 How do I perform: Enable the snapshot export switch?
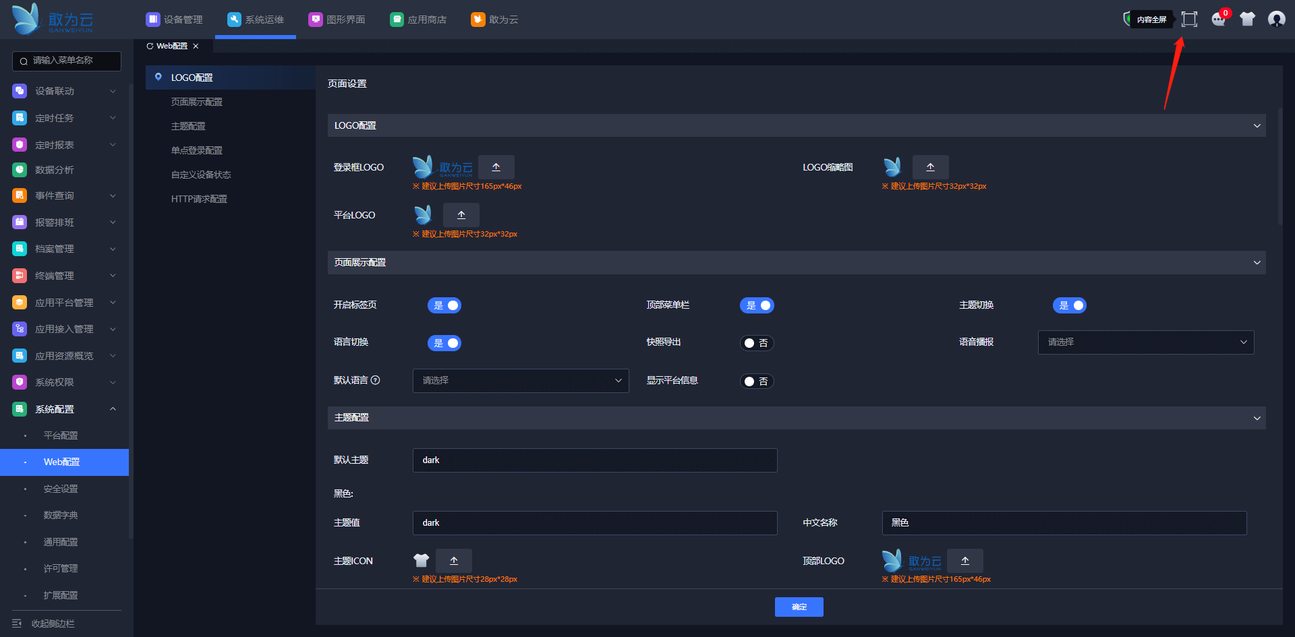[756, 343]
